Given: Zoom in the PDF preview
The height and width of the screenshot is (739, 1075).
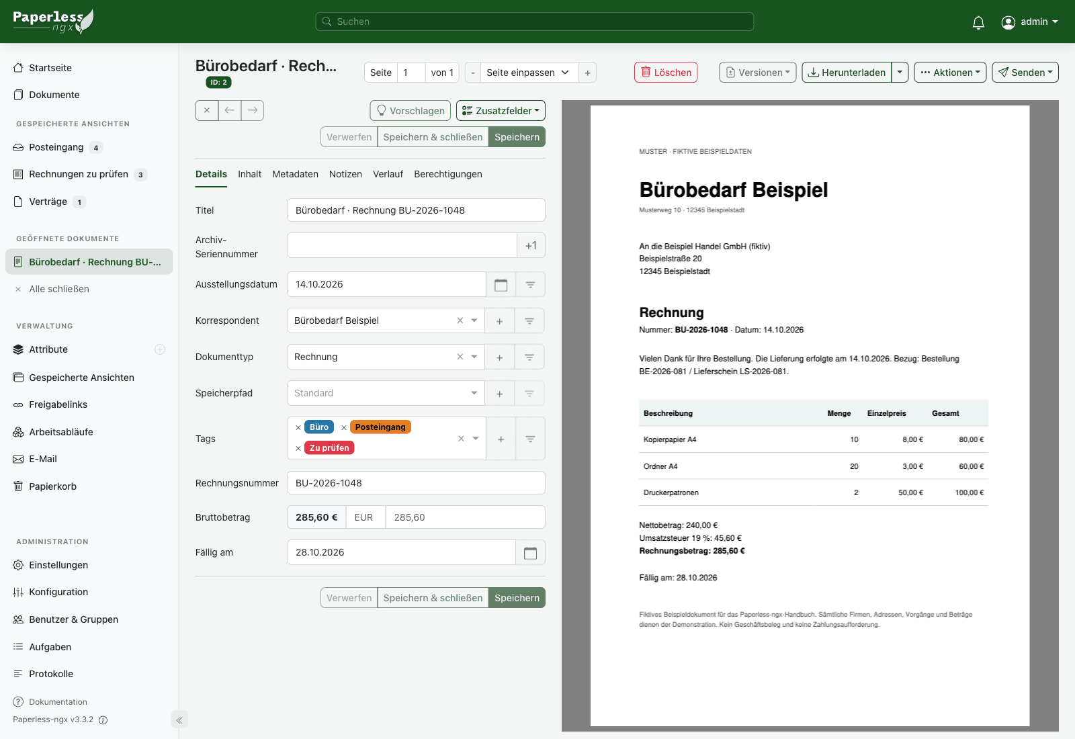Looking at the screenshot, I should coord(587,73).
